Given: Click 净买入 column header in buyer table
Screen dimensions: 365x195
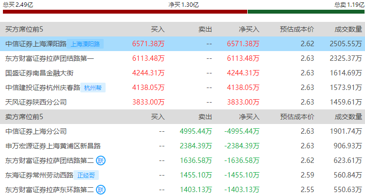Looking at the screenshot, I should [249, 29].
